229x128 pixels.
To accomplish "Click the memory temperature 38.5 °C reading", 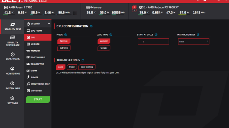I will pos(91,13).
